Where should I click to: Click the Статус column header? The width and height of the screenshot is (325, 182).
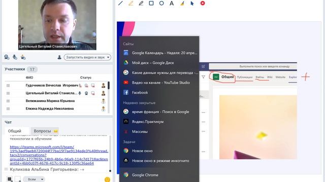pyautogui.click(x=86, y=77)
